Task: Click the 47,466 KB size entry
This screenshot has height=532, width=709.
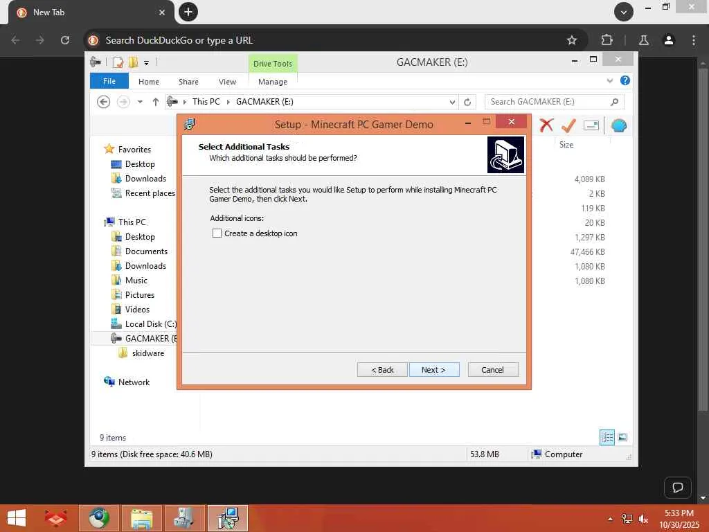Action: click(587, 252)
